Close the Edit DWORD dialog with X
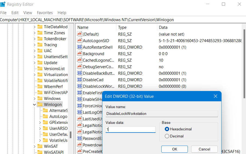Screen dimensions: 246x154 coord(215,96)
